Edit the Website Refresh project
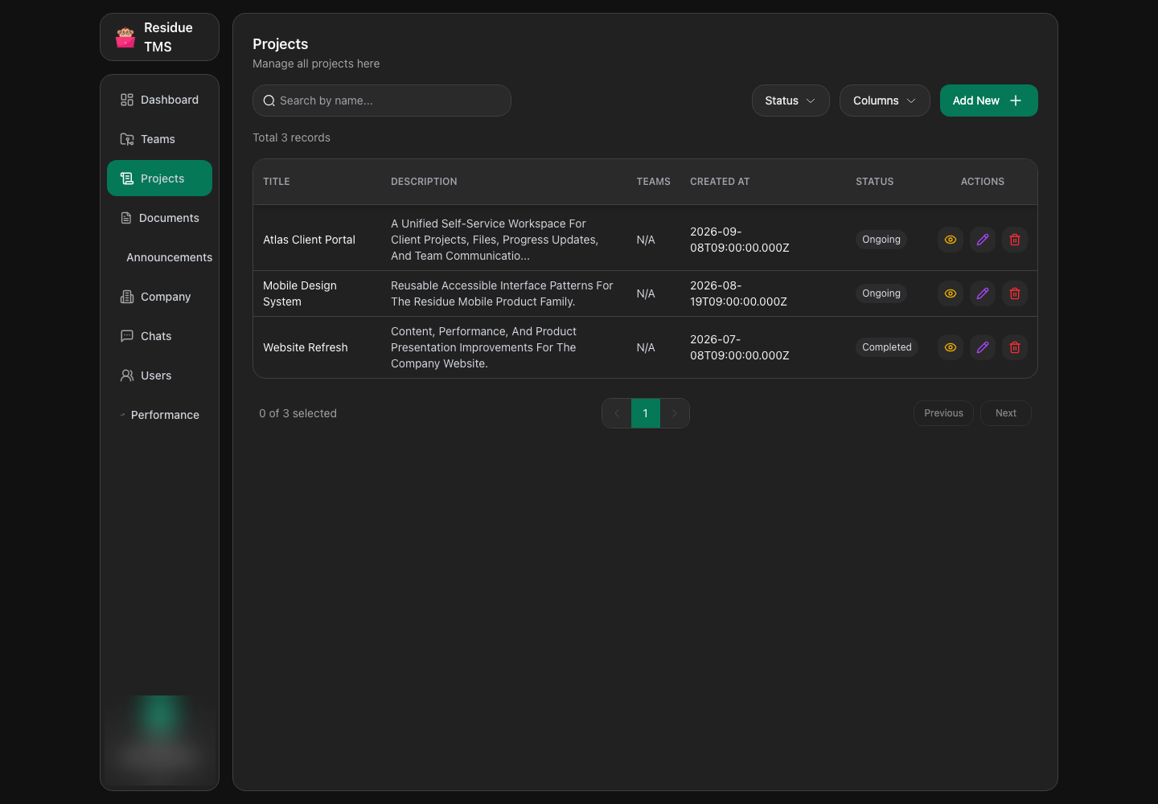The height and width of the screenshot is (804, 1158). click(983, 347)
